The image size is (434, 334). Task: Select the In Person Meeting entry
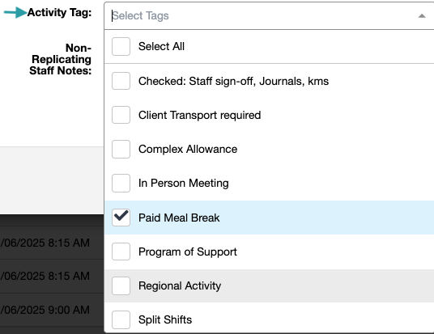click(x=269, y=183)
